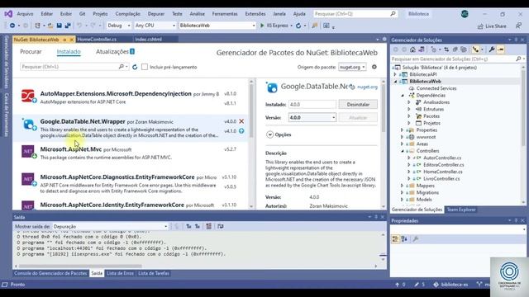This screenshot has width=529, height=297.
Task: Click Alphabetical sort icon in Properties panel
Action: [404, 239]
